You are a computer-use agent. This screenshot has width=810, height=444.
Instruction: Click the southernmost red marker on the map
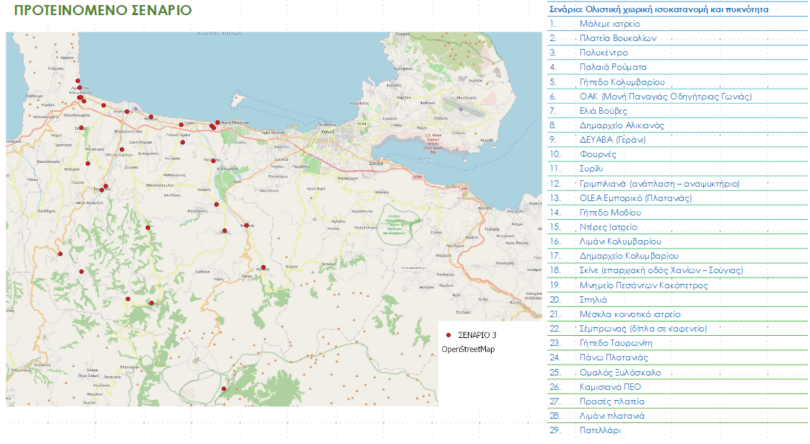(x=224, y=389)
